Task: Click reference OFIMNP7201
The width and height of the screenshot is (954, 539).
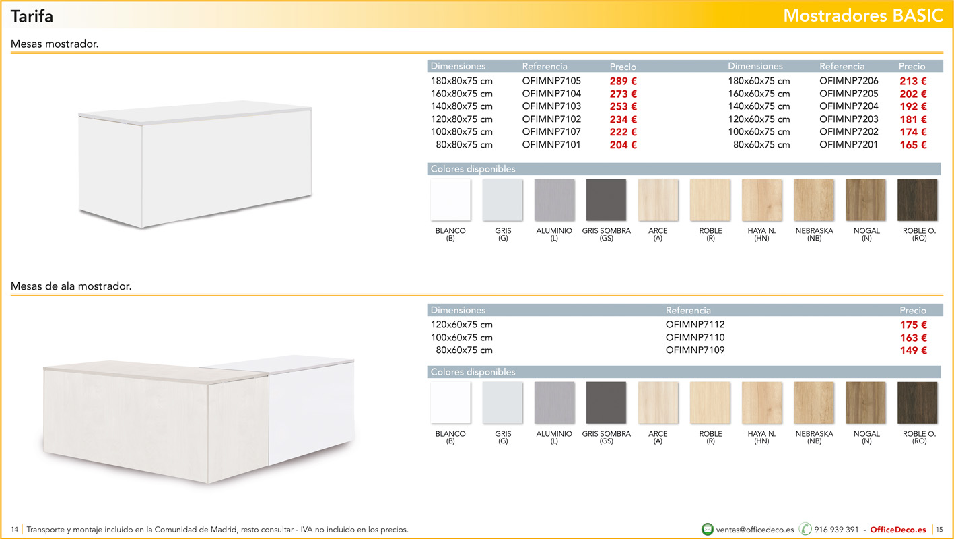Action: coord(849,145)
